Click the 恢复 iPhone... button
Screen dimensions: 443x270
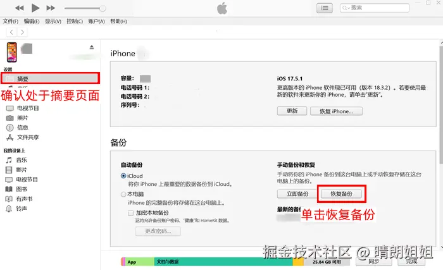click(336, 111)
